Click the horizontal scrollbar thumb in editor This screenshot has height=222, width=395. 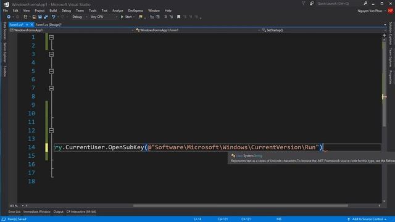pos(241,205)
